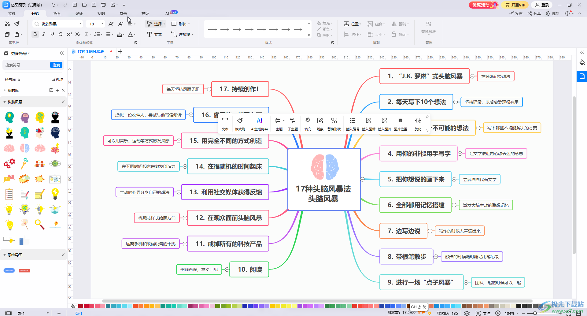This screenshot has height=316, width=587.
Task: Increase font size with the A+ icon
Action: pyautogui.click(x=111, y=24)
